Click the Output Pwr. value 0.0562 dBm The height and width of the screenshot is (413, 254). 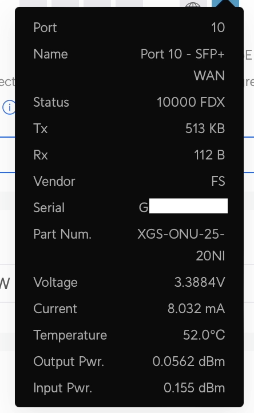[189, 361]
